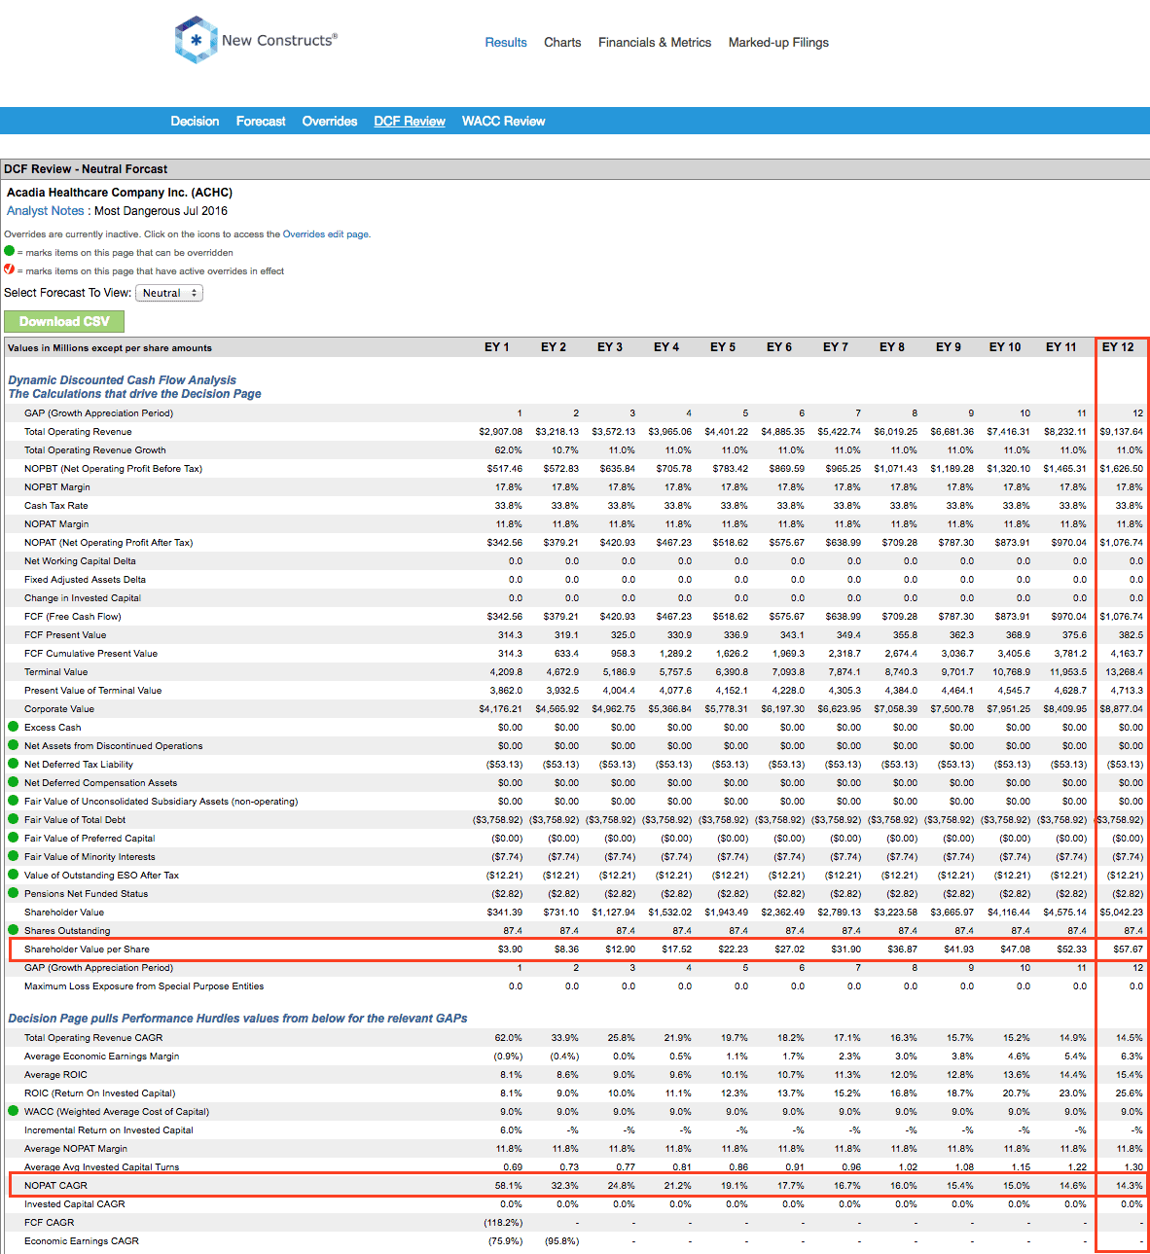
Task: Select the $3.90 per share value
Action: click(x=510, y=949)
